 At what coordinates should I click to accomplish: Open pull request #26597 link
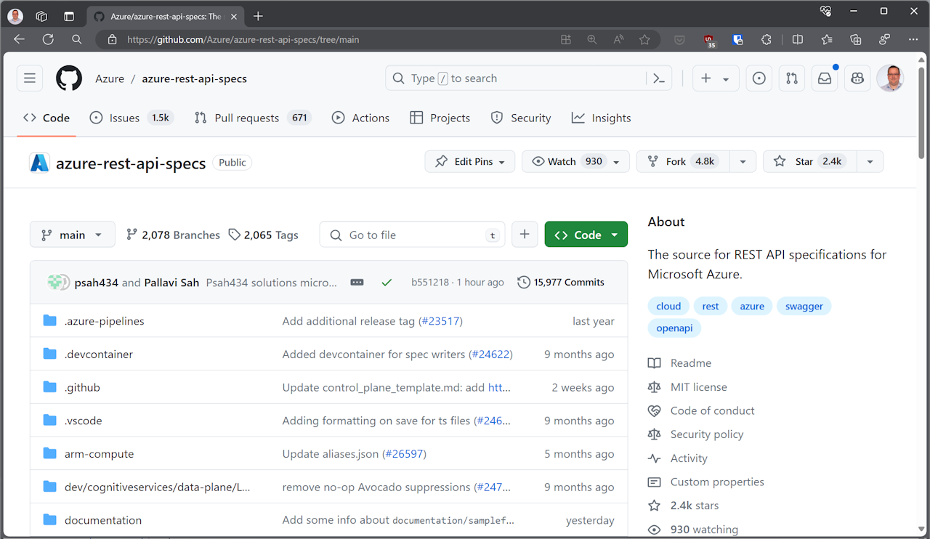point(404,454)
